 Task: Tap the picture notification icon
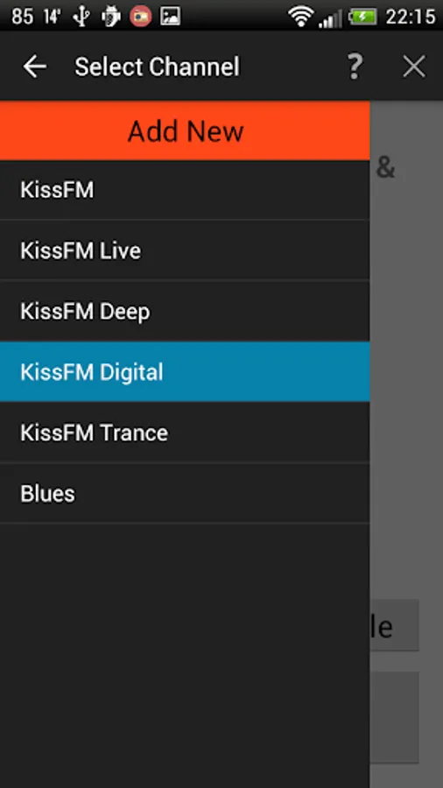[x=170, y=17]
